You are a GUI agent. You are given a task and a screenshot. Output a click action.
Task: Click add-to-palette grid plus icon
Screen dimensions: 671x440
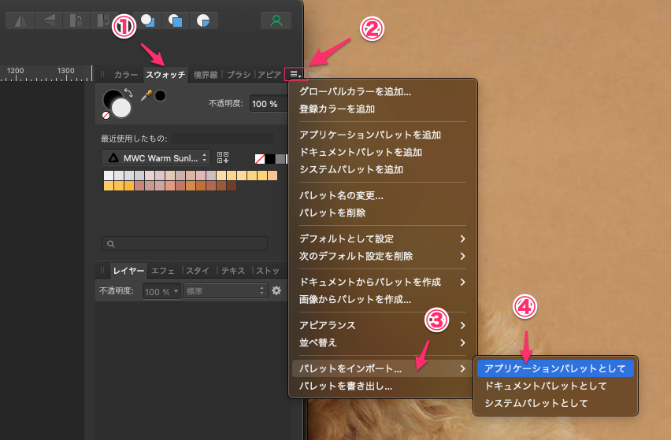pos(223,157)
